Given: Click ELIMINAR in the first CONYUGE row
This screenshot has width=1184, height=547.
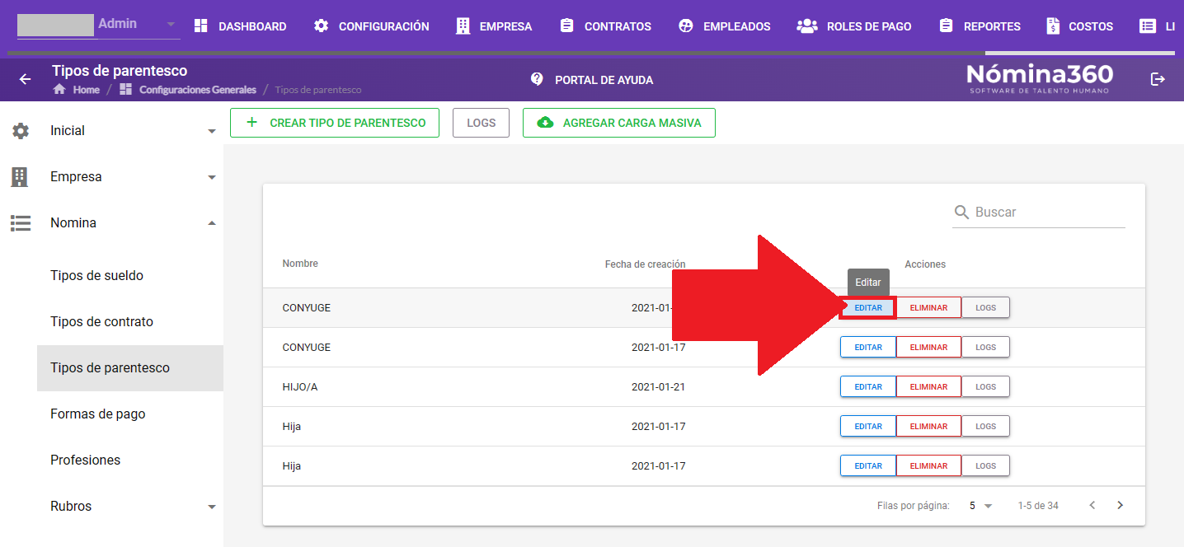Looking at the screenshot, I should click(x=928, y=308).
